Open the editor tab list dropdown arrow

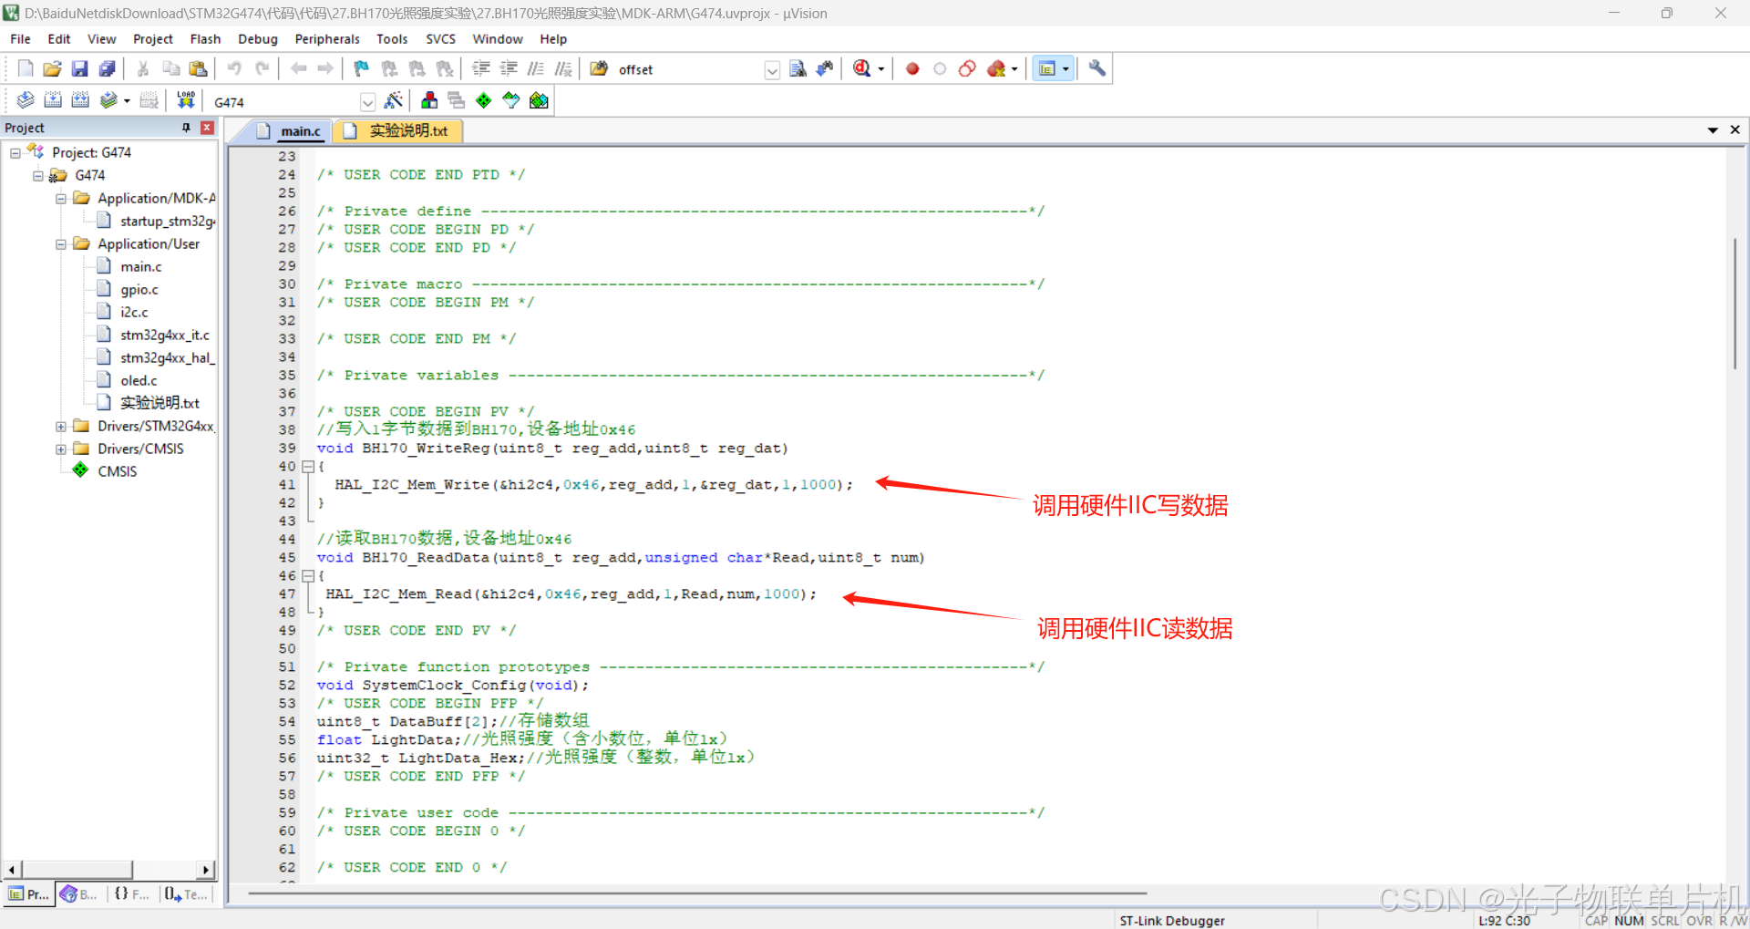[1713, 130]
